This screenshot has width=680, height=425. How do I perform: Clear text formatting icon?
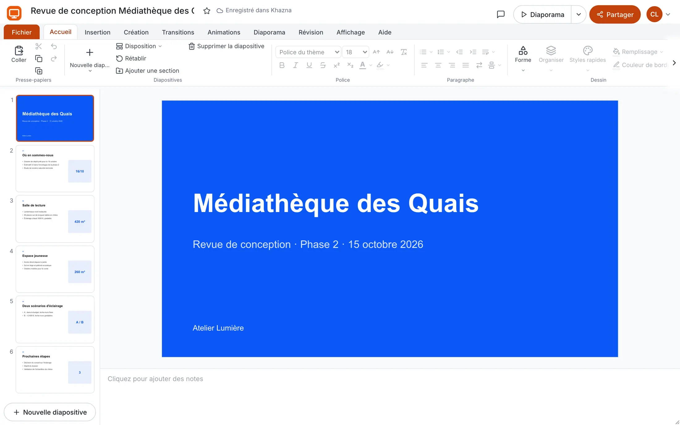pyautogui.click(x=404, y=52)
